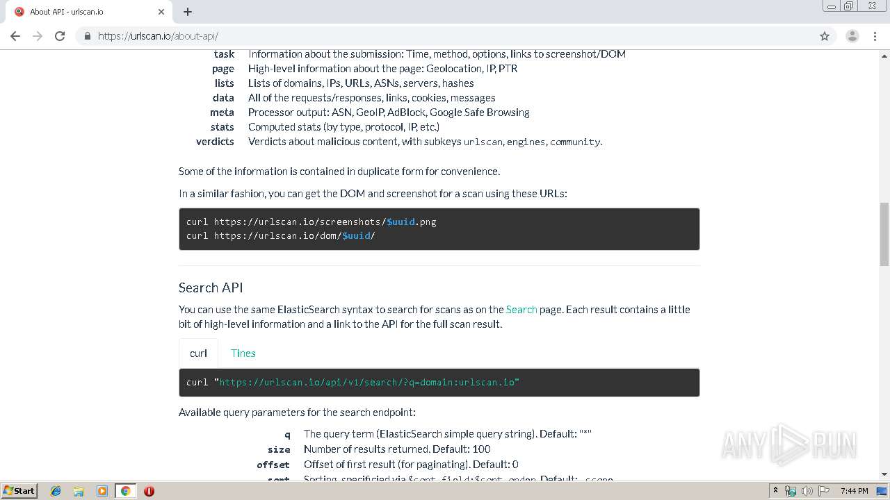Click the 'stats' key label
Screen dimensions: 890x500
[x=222, y=127]
